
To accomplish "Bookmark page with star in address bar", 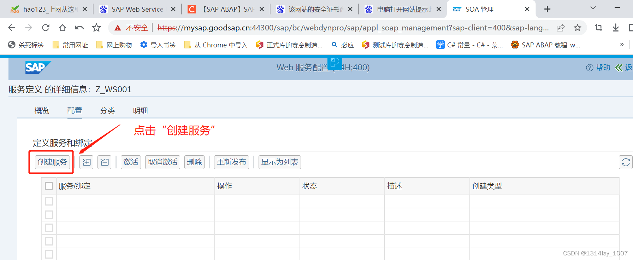I will pos(578,28).
